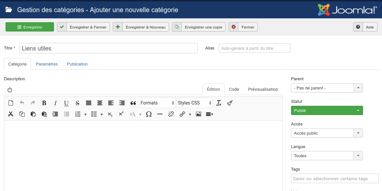Center-align the text
This screenshot has width=382, height=191.
[x=99, y=103]
